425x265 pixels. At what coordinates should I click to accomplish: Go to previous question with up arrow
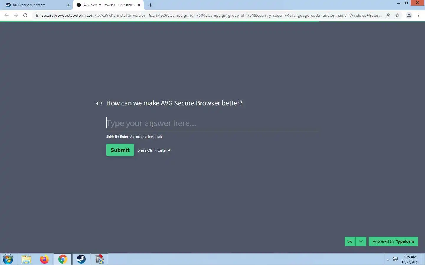(350, 241)
